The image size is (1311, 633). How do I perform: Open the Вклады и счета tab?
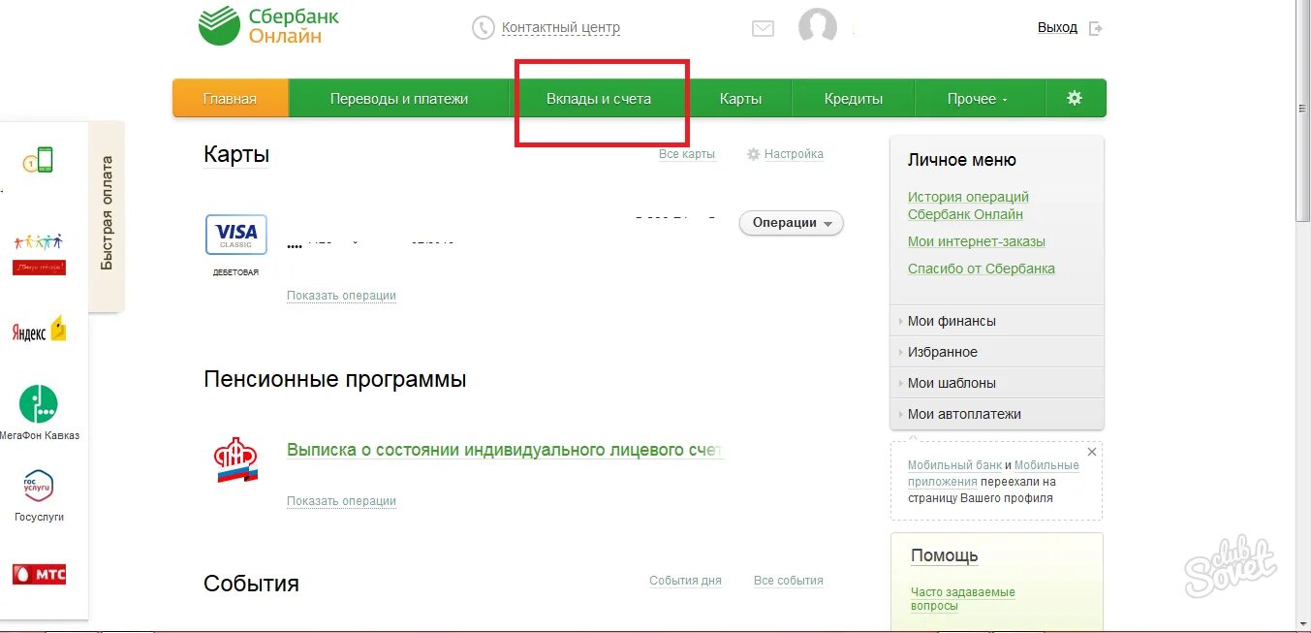click(x=599, y=99)
